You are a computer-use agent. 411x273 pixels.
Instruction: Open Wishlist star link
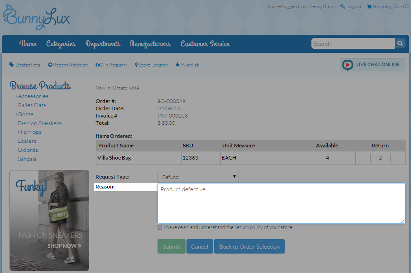187,65
